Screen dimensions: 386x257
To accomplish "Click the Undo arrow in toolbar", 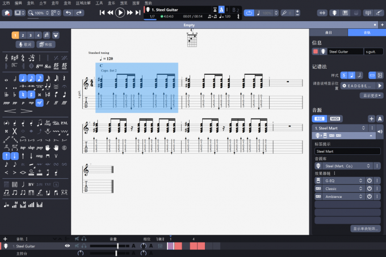I will pyautogui.click(x=67, y=12).
